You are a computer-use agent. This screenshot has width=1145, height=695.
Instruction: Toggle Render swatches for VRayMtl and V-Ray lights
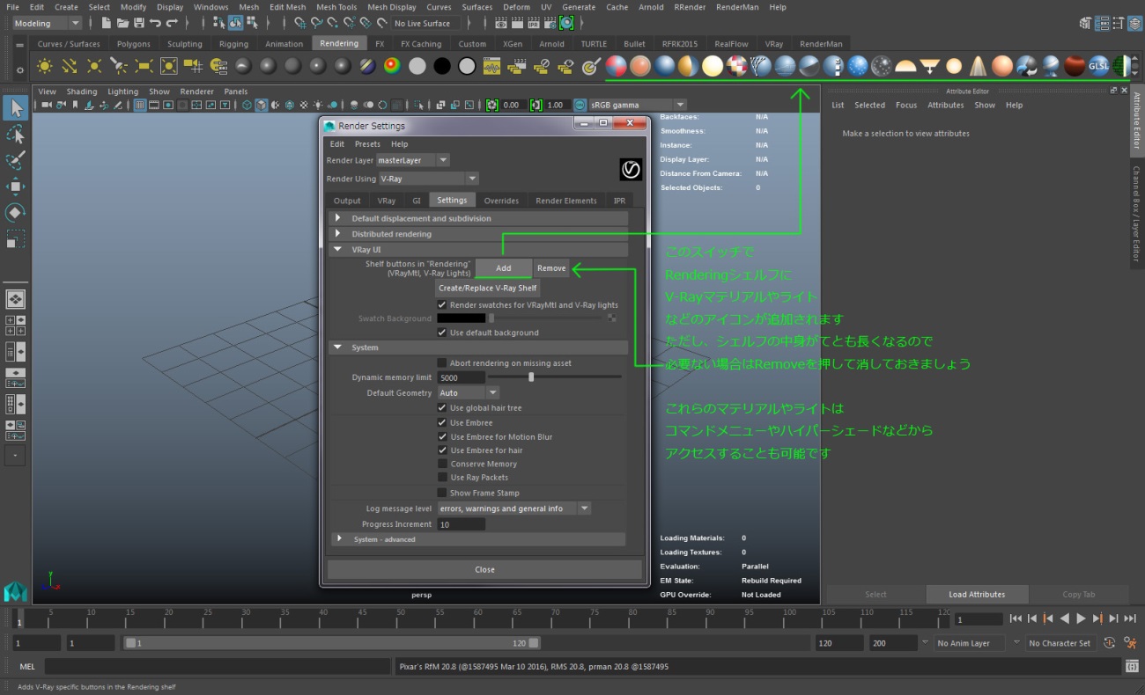coord(442,305)
